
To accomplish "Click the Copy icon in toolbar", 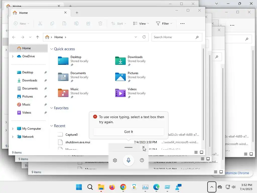I will click(52, 23).
